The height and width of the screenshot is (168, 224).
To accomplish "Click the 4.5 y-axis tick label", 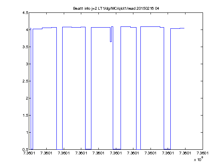I will click(x=25, y=13).
